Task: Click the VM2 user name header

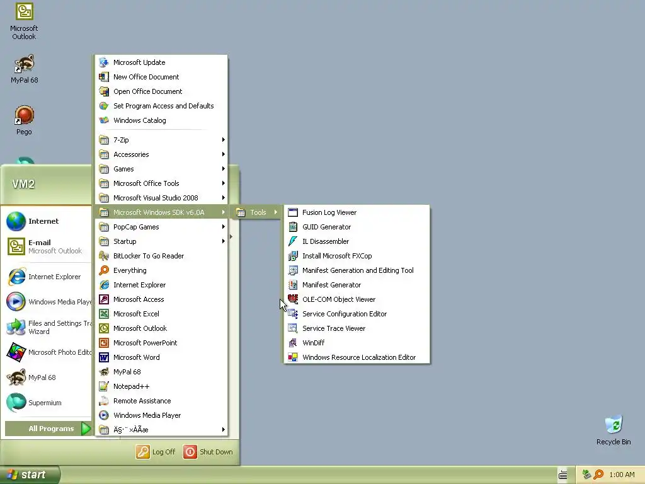Action: tap(23, 184)
